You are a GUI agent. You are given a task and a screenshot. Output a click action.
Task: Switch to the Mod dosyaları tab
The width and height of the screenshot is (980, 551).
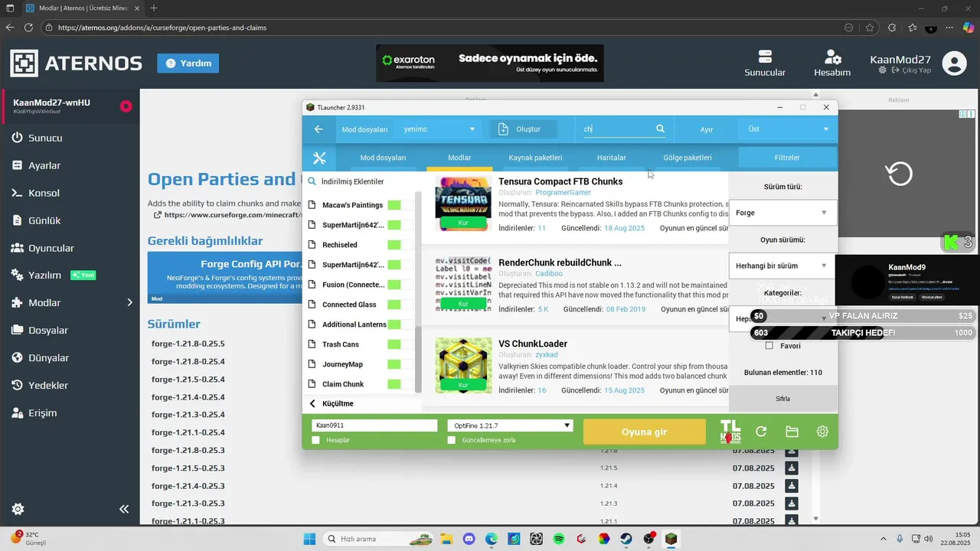click(383, 158)
